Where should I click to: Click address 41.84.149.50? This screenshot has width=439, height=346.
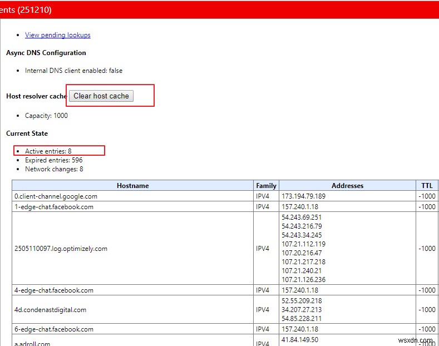(x=300, y=339)
